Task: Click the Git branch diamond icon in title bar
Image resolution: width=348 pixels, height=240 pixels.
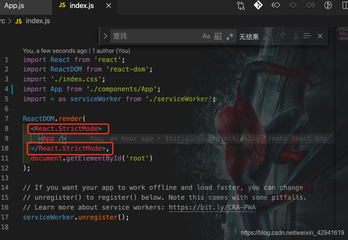Action: [258, 5]
